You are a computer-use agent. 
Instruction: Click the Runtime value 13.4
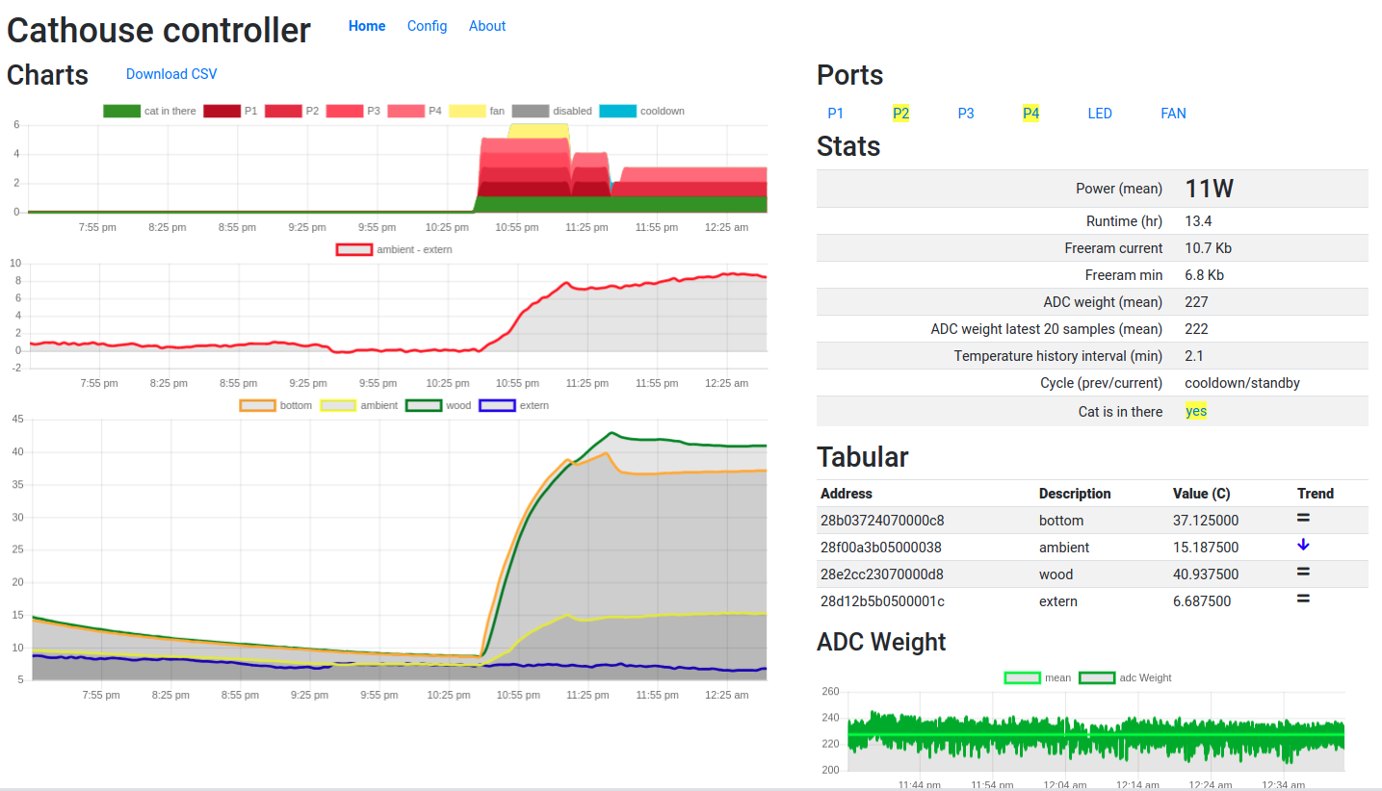coord(1198,221)
